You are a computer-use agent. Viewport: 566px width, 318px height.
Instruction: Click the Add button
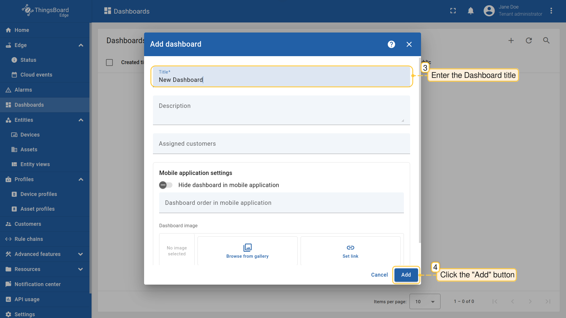406,275
